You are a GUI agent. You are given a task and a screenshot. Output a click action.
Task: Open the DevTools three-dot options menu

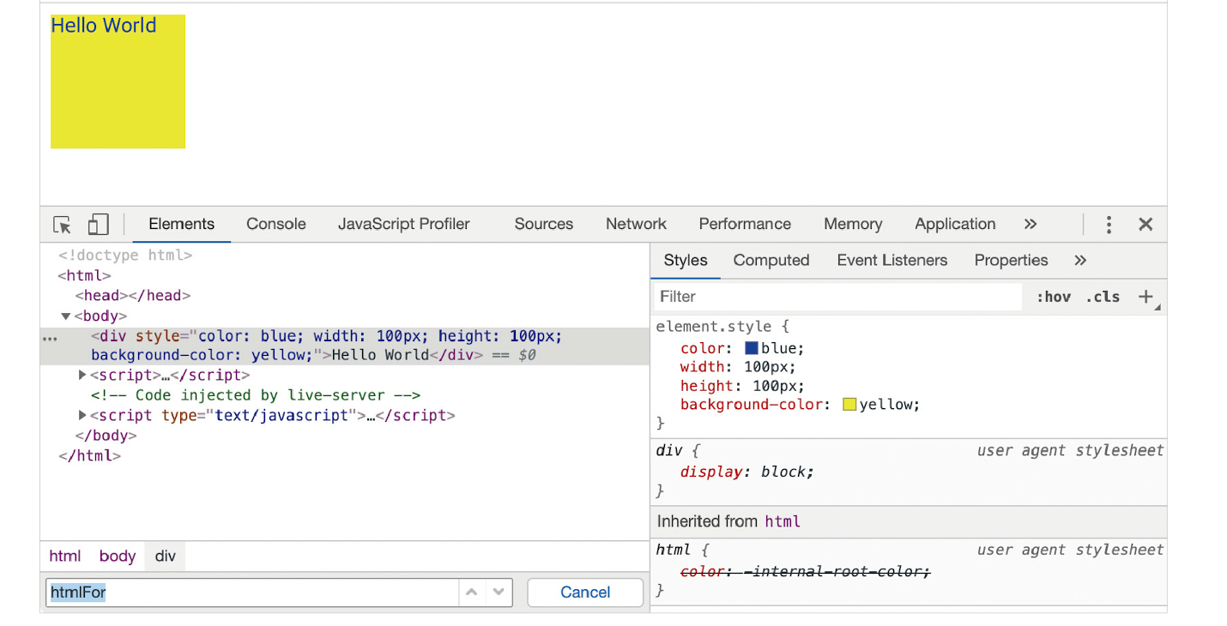point(1109,225)
